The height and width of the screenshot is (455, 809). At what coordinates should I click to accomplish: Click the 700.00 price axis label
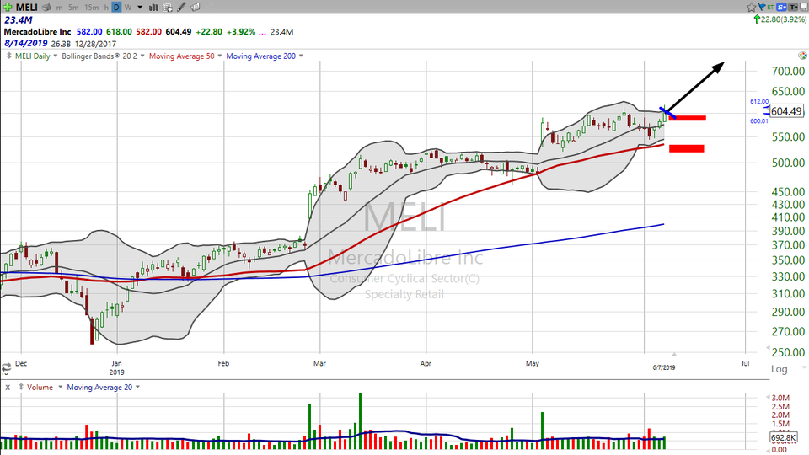[788, 71]
